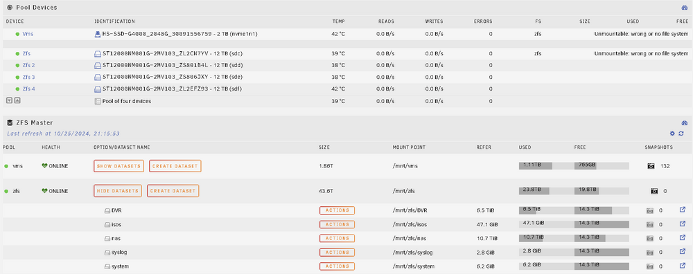
Task: Click the disk icon for sdc drive
Action: 98,53
